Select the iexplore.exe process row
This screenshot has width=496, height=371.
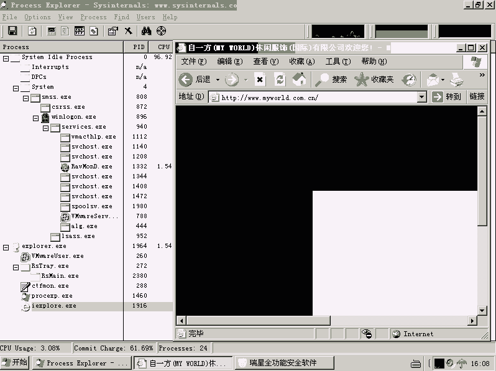[x=53, y=306]
